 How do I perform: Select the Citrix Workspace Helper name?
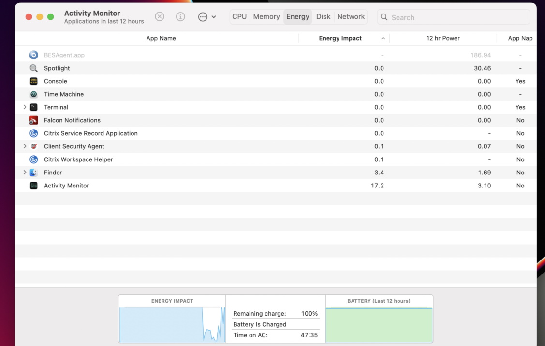coord(78,159)
